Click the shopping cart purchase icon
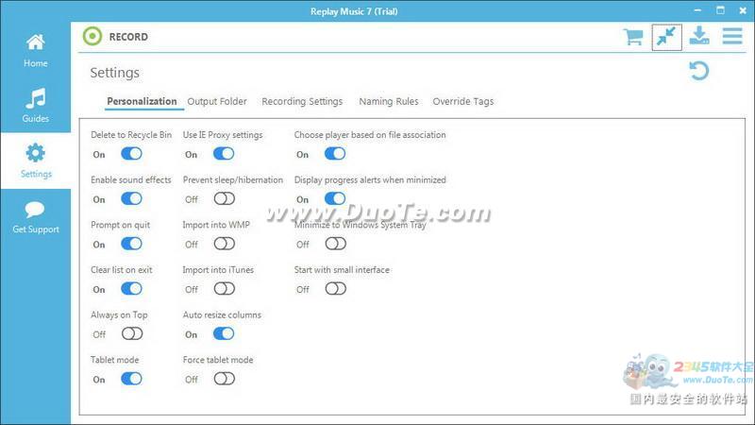755x425 pixels. tap(633, 37)
